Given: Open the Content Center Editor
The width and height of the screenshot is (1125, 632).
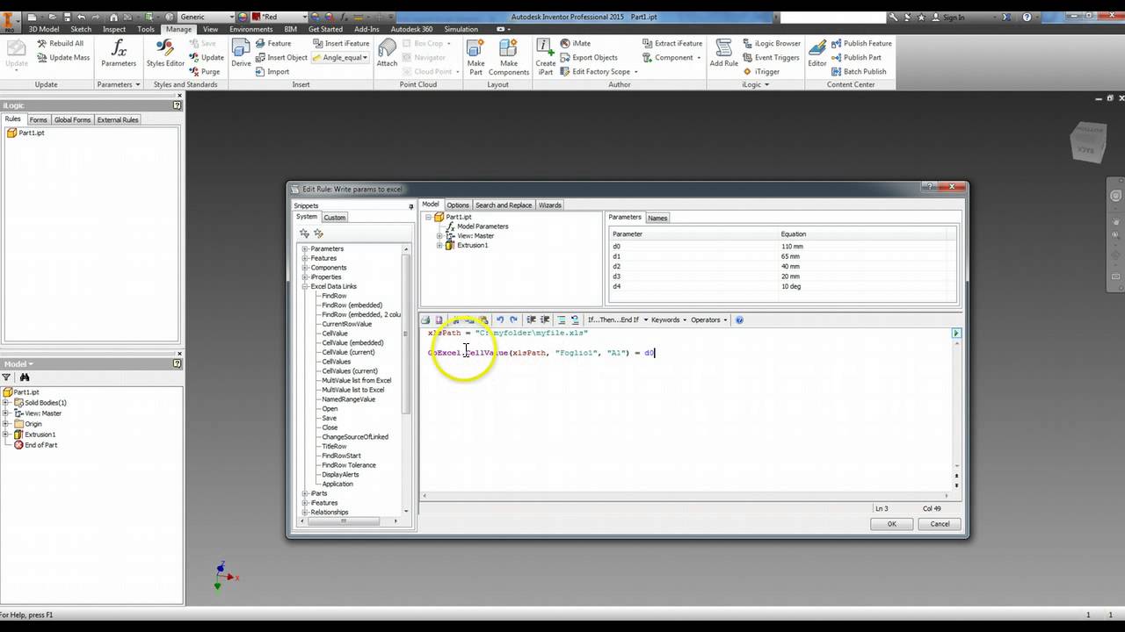Looking at the screenshot, I should pyautogui.click(x=817, y=53).
